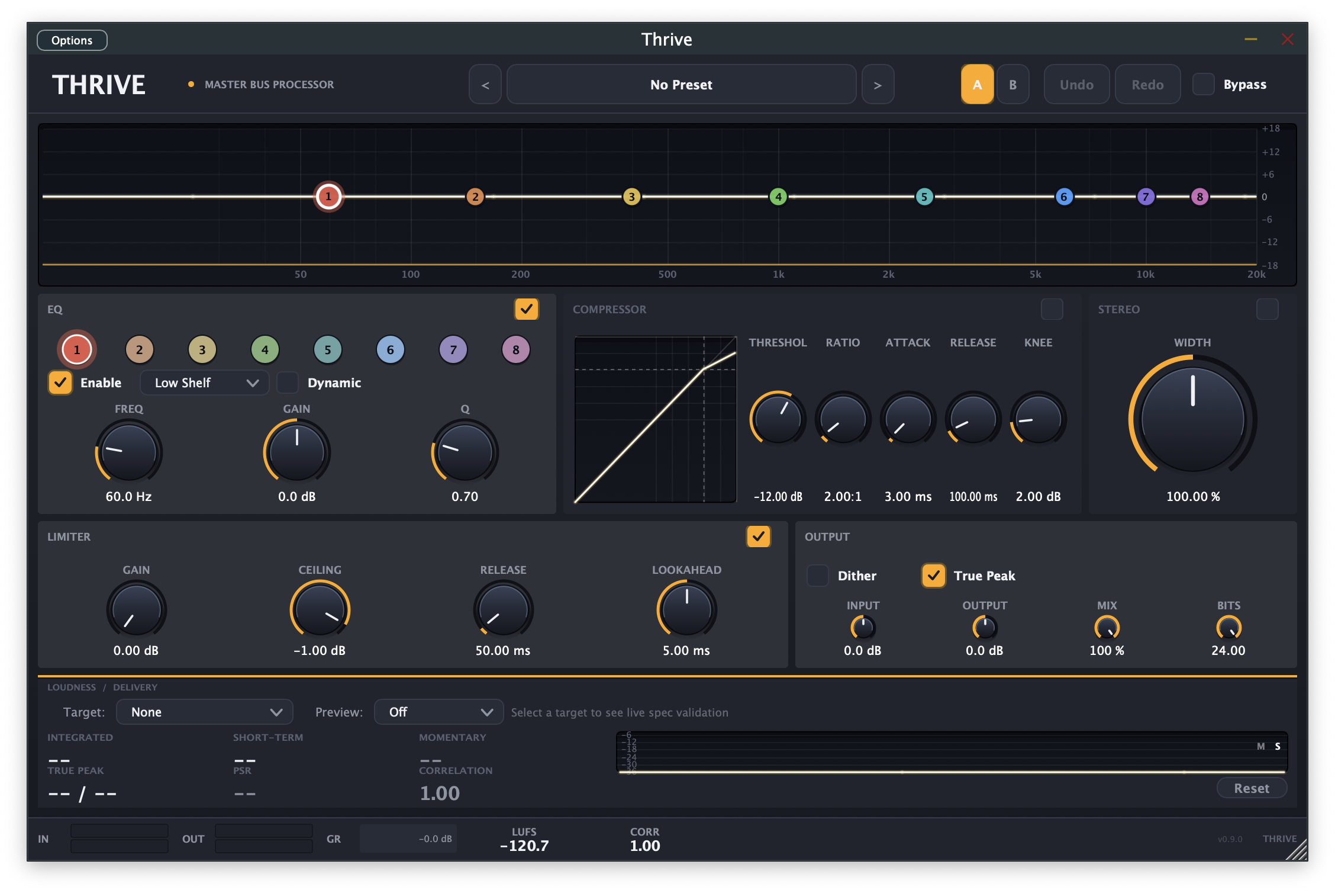Switch to A state
The height and width of the screenshot is (893, 1335).
[x=977, y=85]
